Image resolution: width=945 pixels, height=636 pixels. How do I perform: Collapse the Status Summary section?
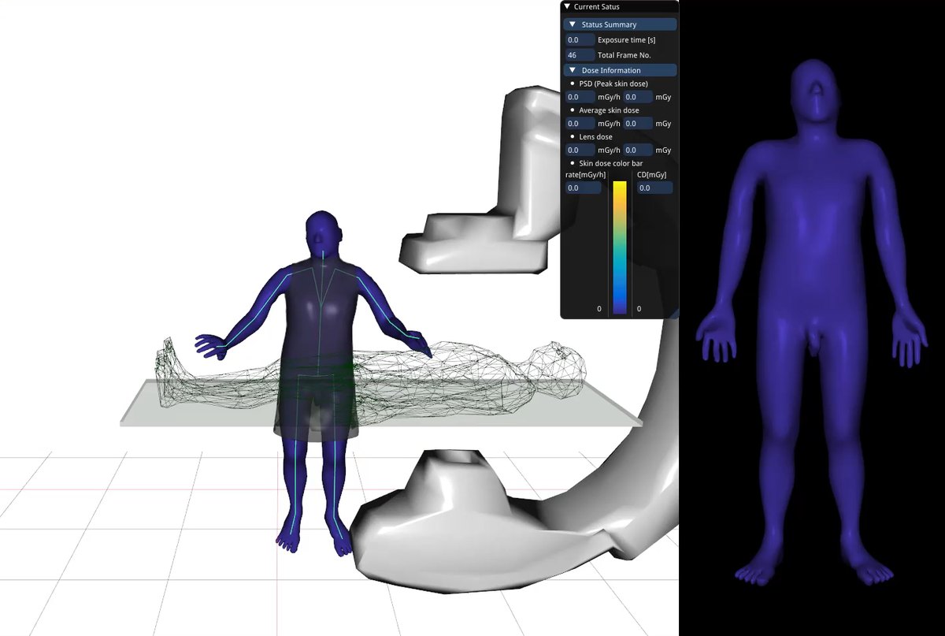coord(573,24)
